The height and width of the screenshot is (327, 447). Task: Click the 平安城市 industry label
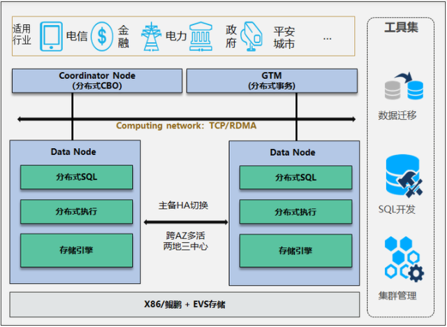click(284, 38)
